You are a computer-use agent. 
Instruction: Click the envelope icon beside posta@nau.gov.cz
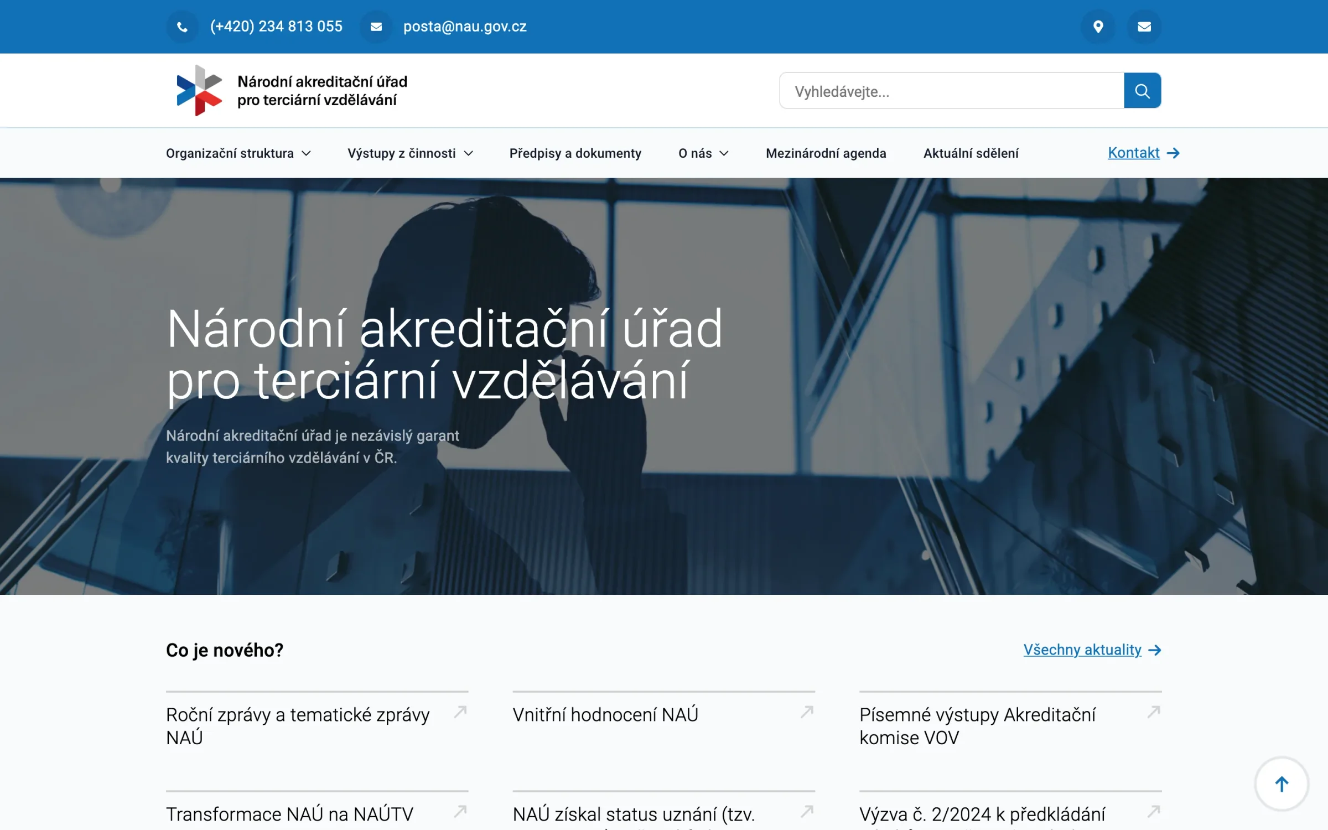coord(376,27)
